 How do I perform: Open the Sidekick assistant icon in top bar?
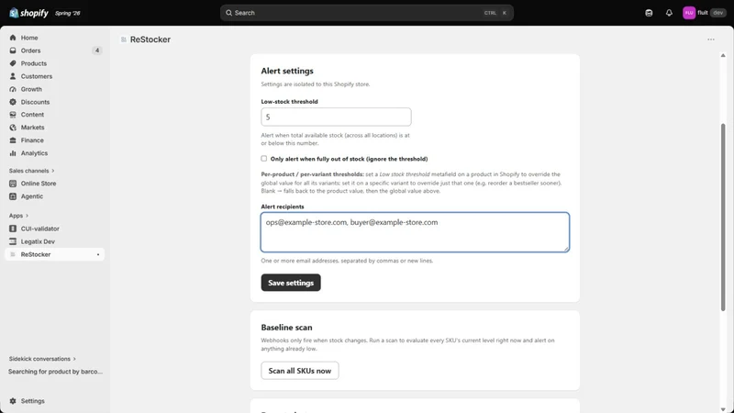[x=649, y=13]
